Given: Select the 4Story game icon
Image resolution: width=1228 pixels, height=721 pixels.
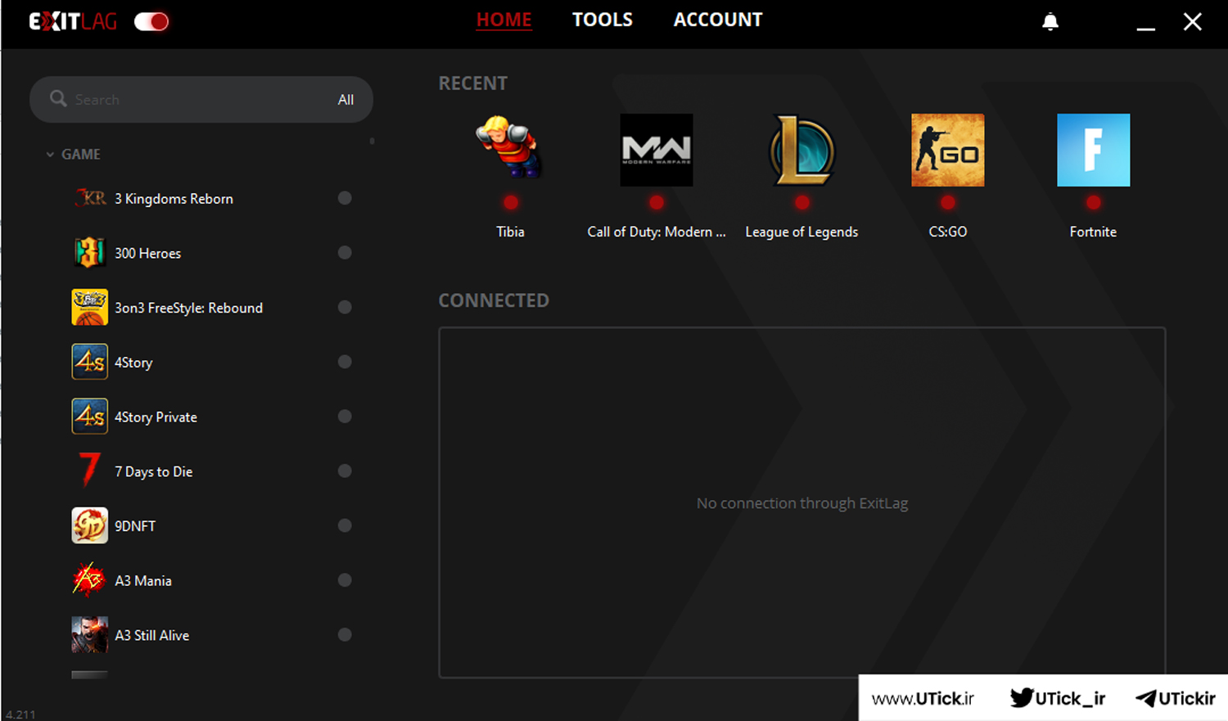Looking at the screenshot, I should pyautogui.click(x=90, y=362).
